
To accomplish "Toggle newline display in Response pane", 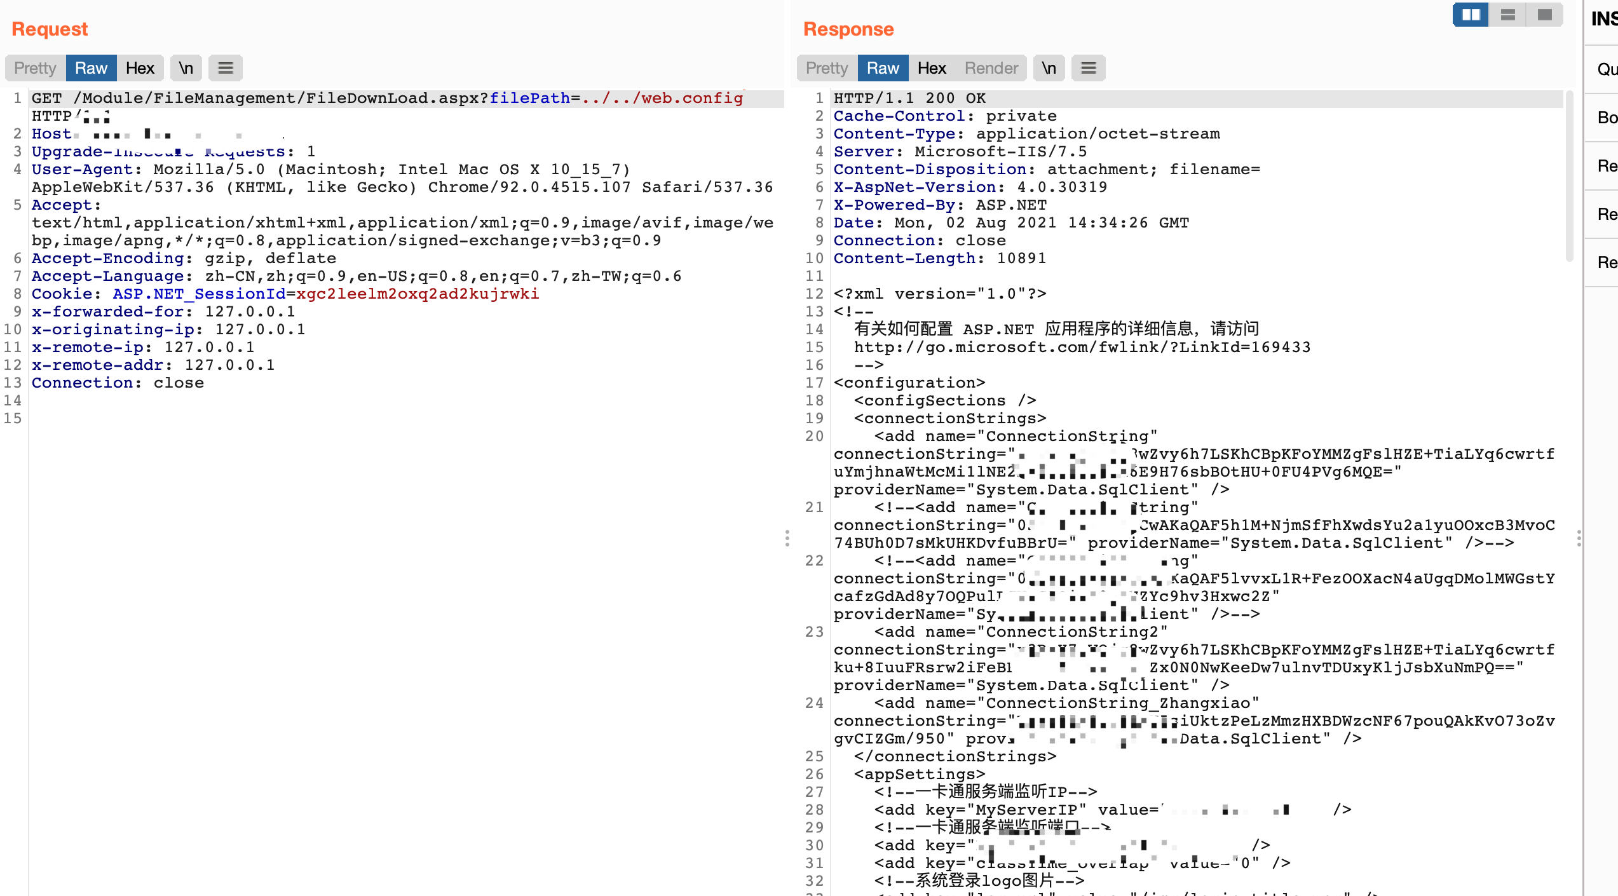I will (1049, 68).
